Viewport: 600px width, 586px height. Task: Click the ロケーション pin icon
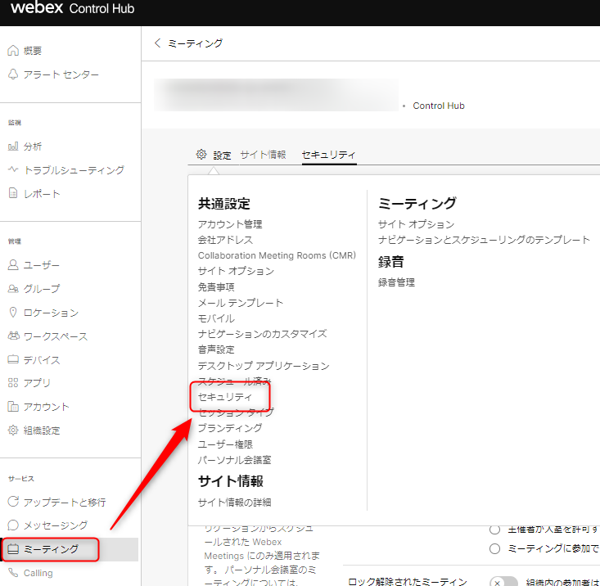click(x=13, y=312)
